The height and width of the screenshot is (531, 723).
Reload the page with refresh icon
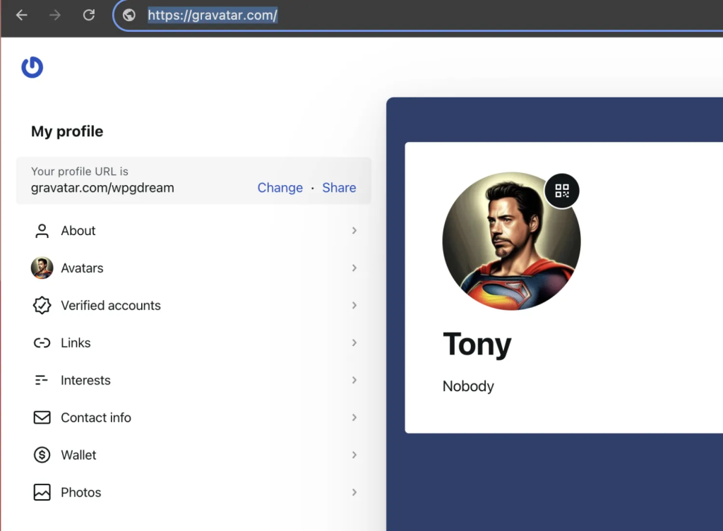tap(89, 16)
